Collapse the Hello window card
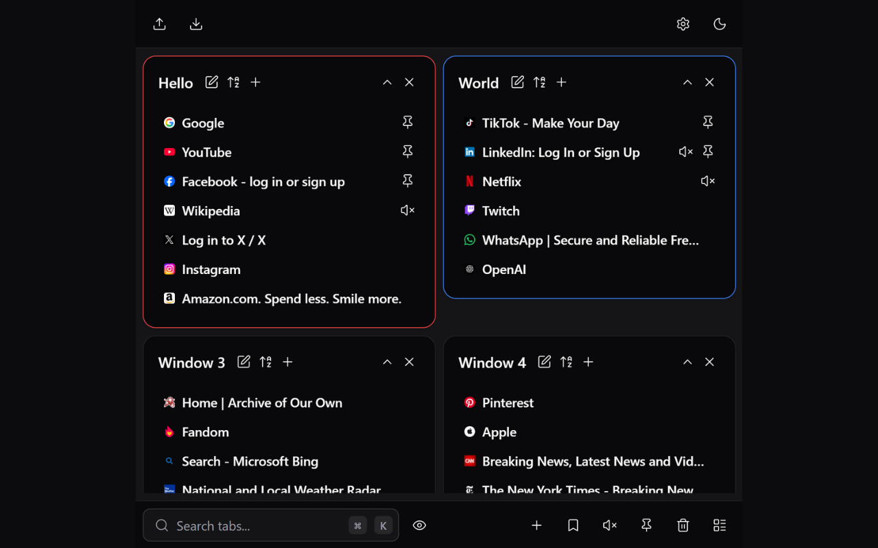 coord(387,82)
